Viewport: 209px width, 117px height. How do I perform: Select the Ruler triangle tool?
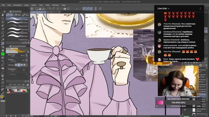pyautogui.click(x=3, y=90)
